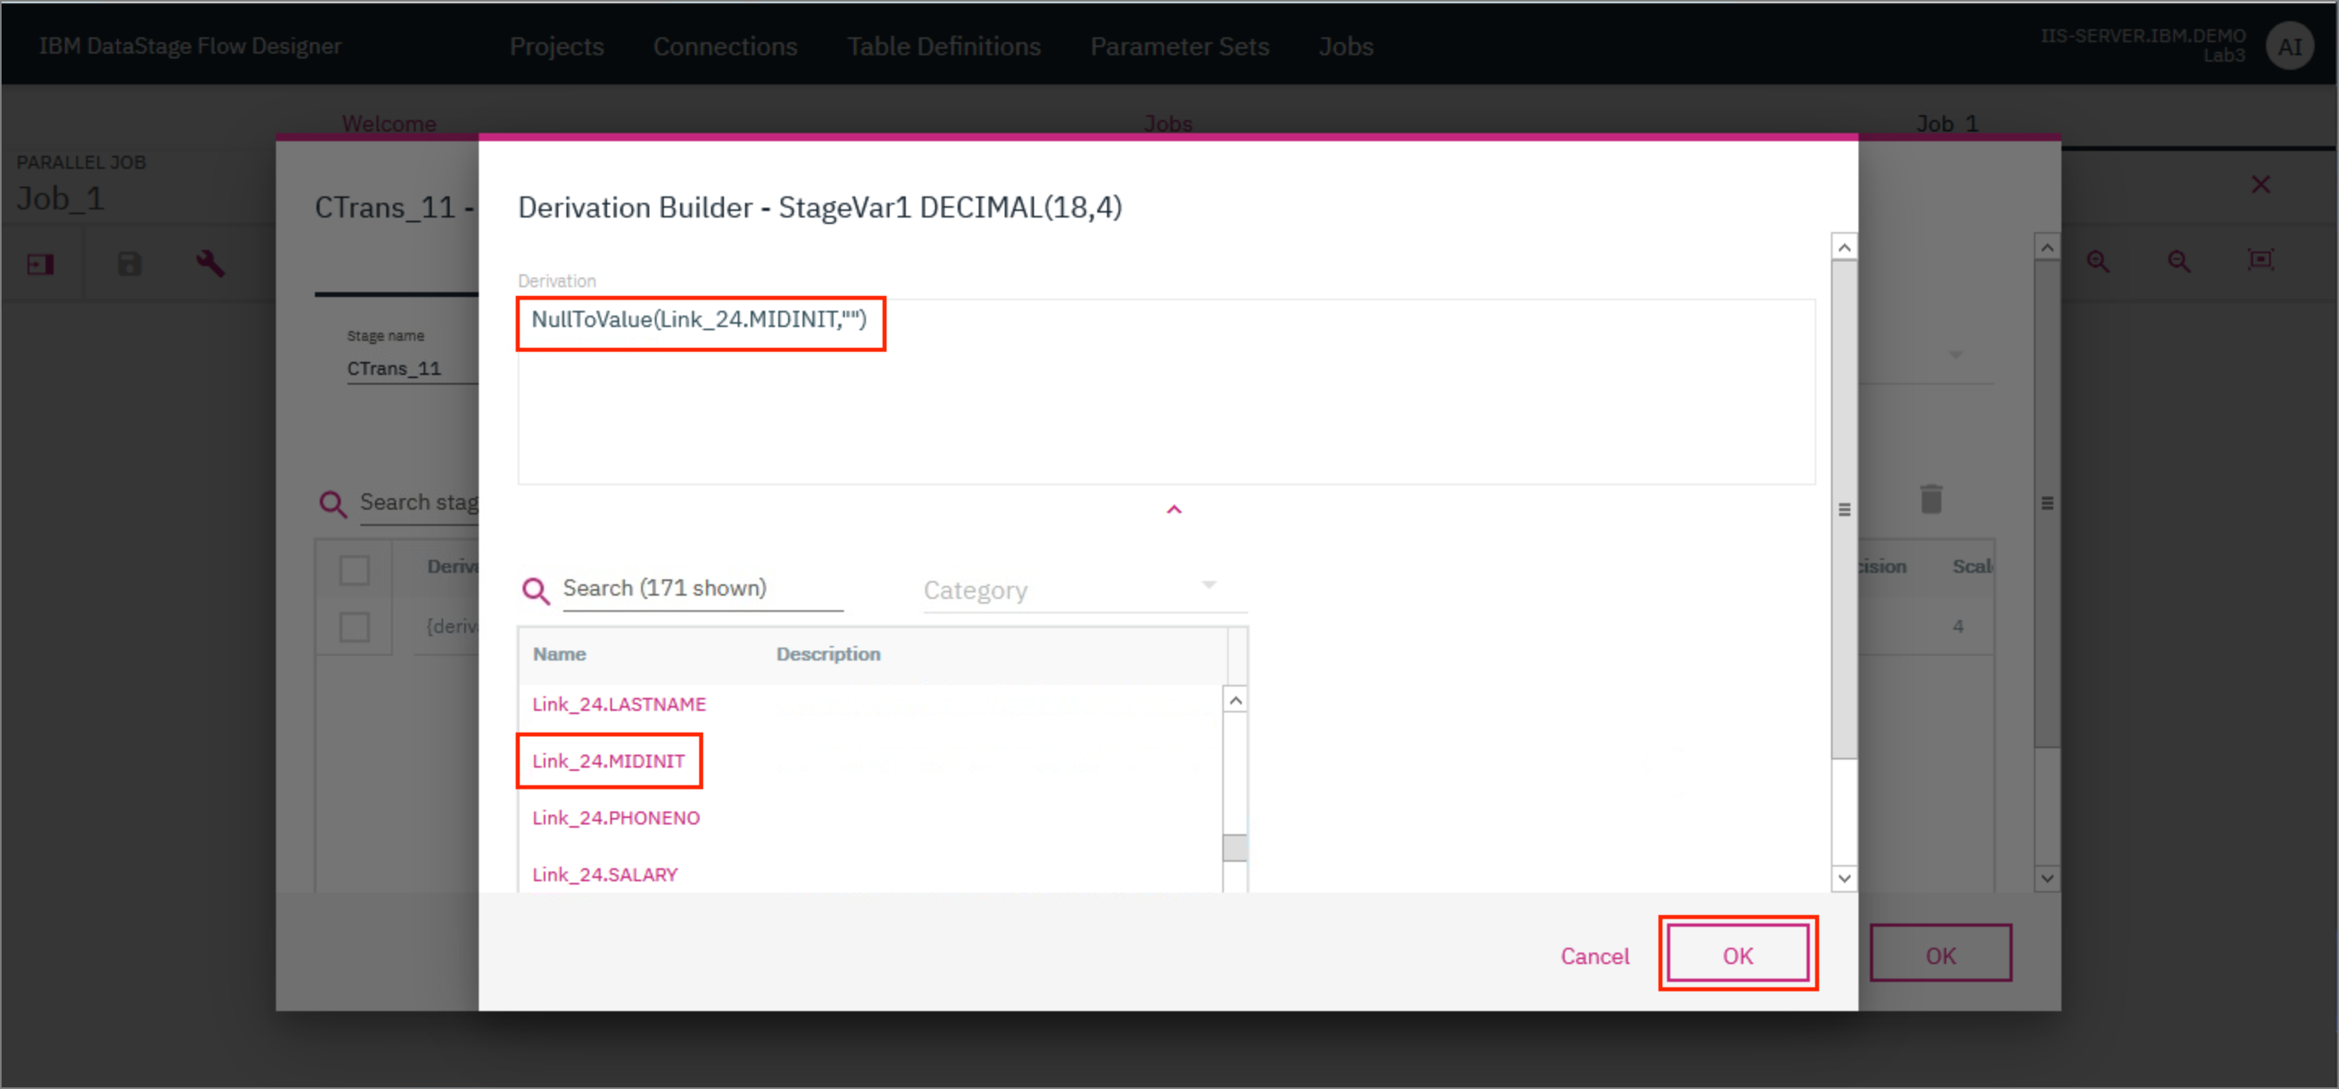Select Link_24.PHONENO in the list
2339x1089 pixels.
tap(616, 818)
